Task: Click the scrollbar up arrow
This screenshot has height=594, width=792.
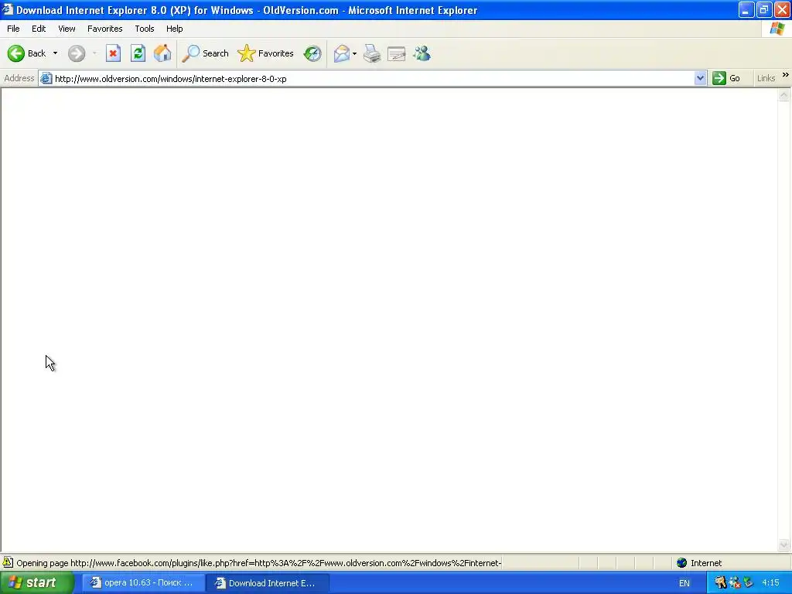Action: click(x=784, y=95)
